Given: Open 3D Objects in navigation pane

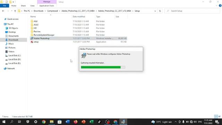Looking at the screenshot, I should pos(13,28).
